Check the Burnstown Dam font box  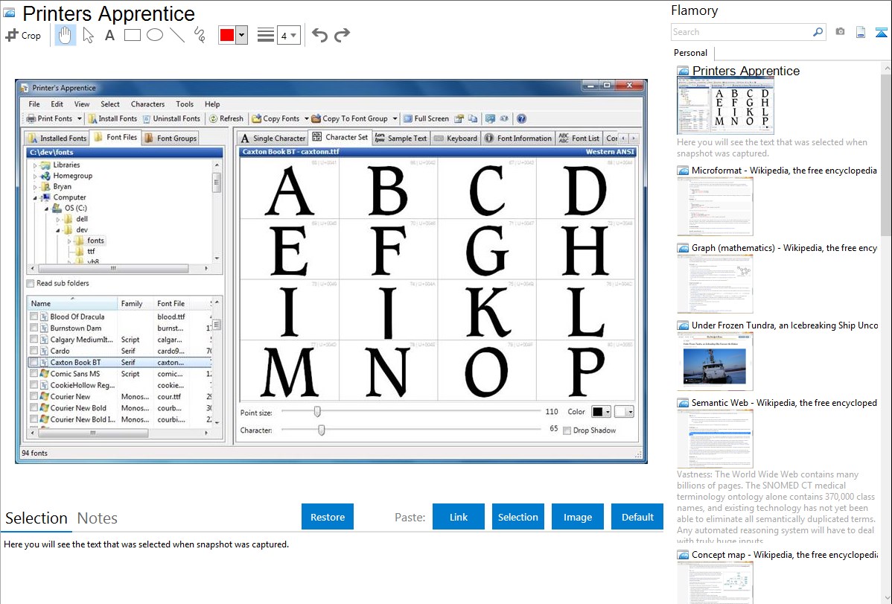pos(34,328)
